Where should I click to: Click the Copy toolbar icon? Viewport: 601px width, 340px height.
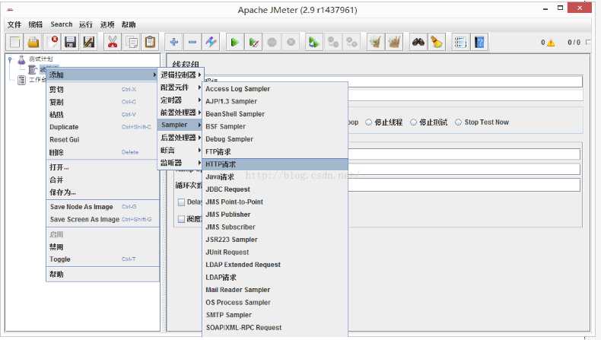coord(132,42)
